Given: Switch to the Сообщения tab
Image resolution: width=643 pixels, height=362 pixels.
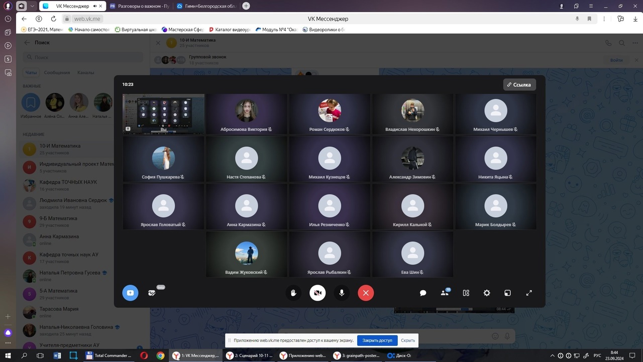Looking at the screenshot, I should (x=57, y=72).
